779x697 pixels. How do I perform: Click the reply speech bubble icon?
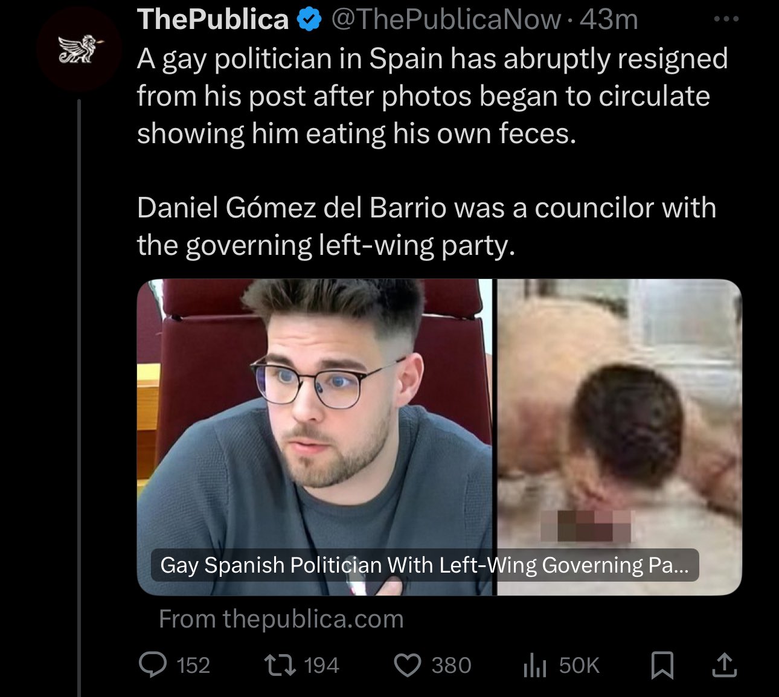tap(153, 665)
